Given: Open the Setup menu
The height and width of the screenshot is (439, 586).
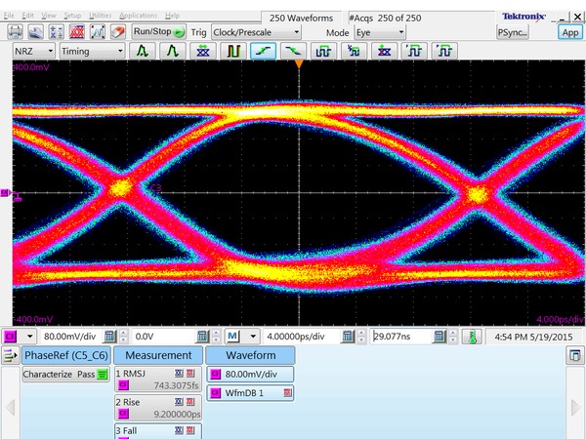Looking at the screenshot, I should (72, 17).
